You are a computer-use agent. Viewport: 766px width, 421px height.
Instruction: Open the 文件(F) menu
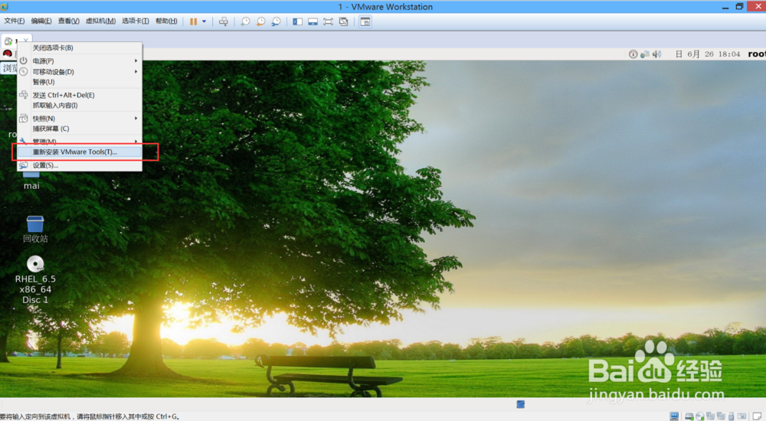click(14, 21)
